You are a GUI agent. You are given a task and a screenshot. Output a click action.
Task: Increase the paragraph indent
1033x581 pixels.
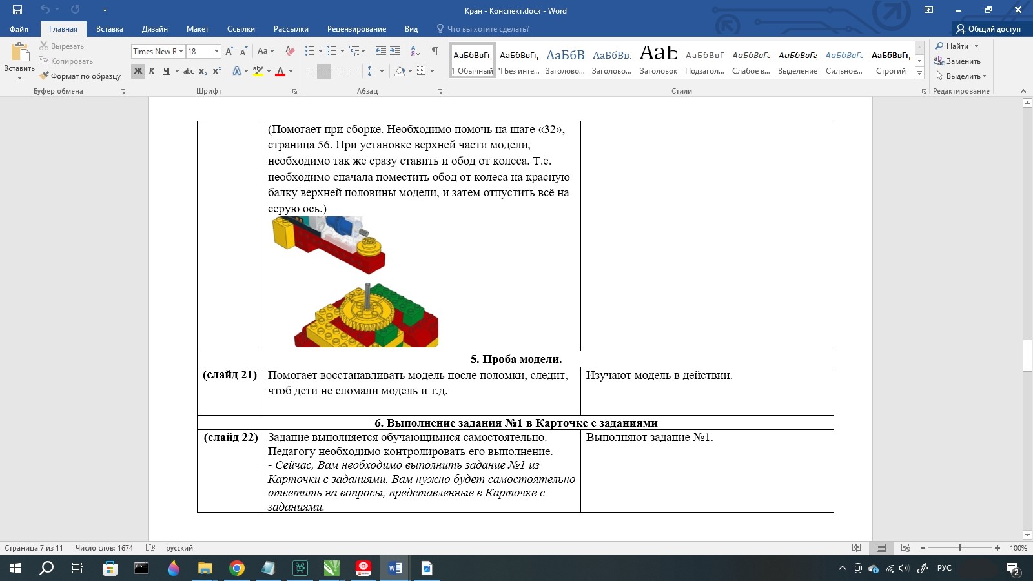point(395,51)
